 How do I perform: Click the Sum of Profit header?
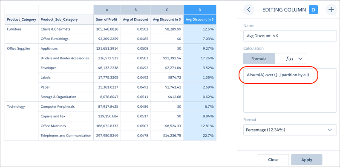[x=107, y=19]
